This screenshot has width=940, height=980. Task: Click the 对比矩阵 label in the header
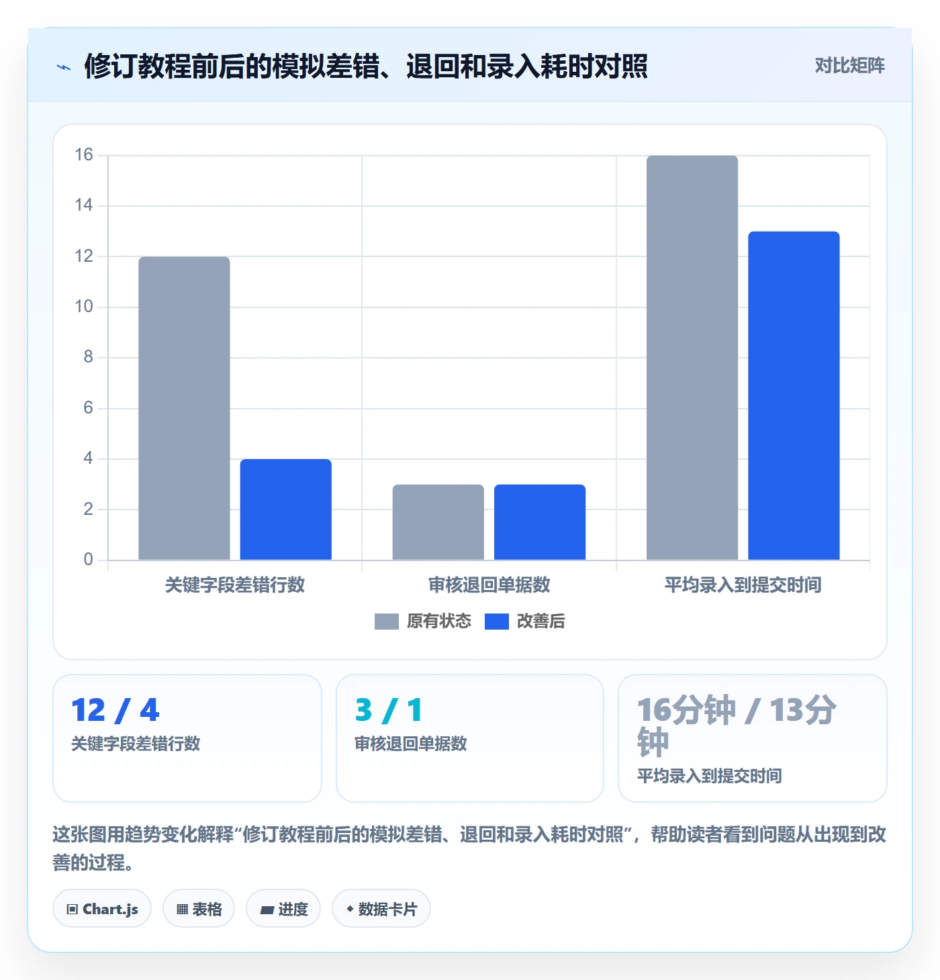point(849,66)
